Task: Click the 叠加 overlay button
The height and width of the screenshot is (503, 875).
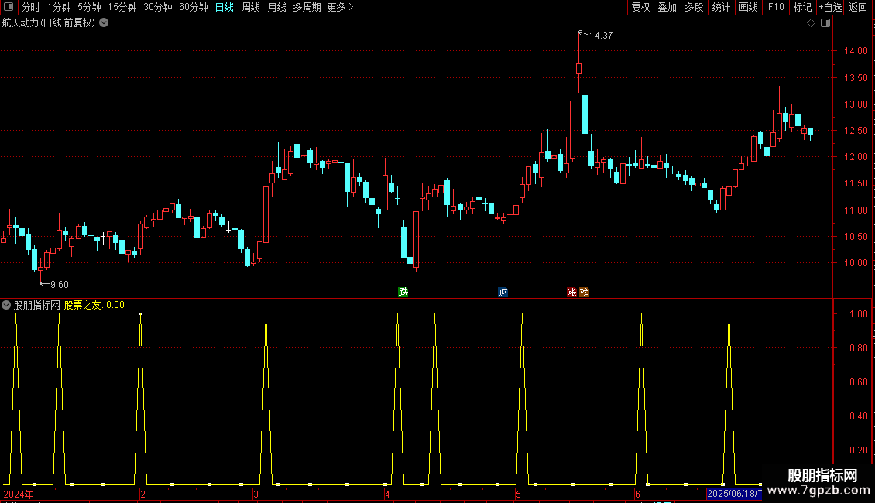Action: pos(667,7)
